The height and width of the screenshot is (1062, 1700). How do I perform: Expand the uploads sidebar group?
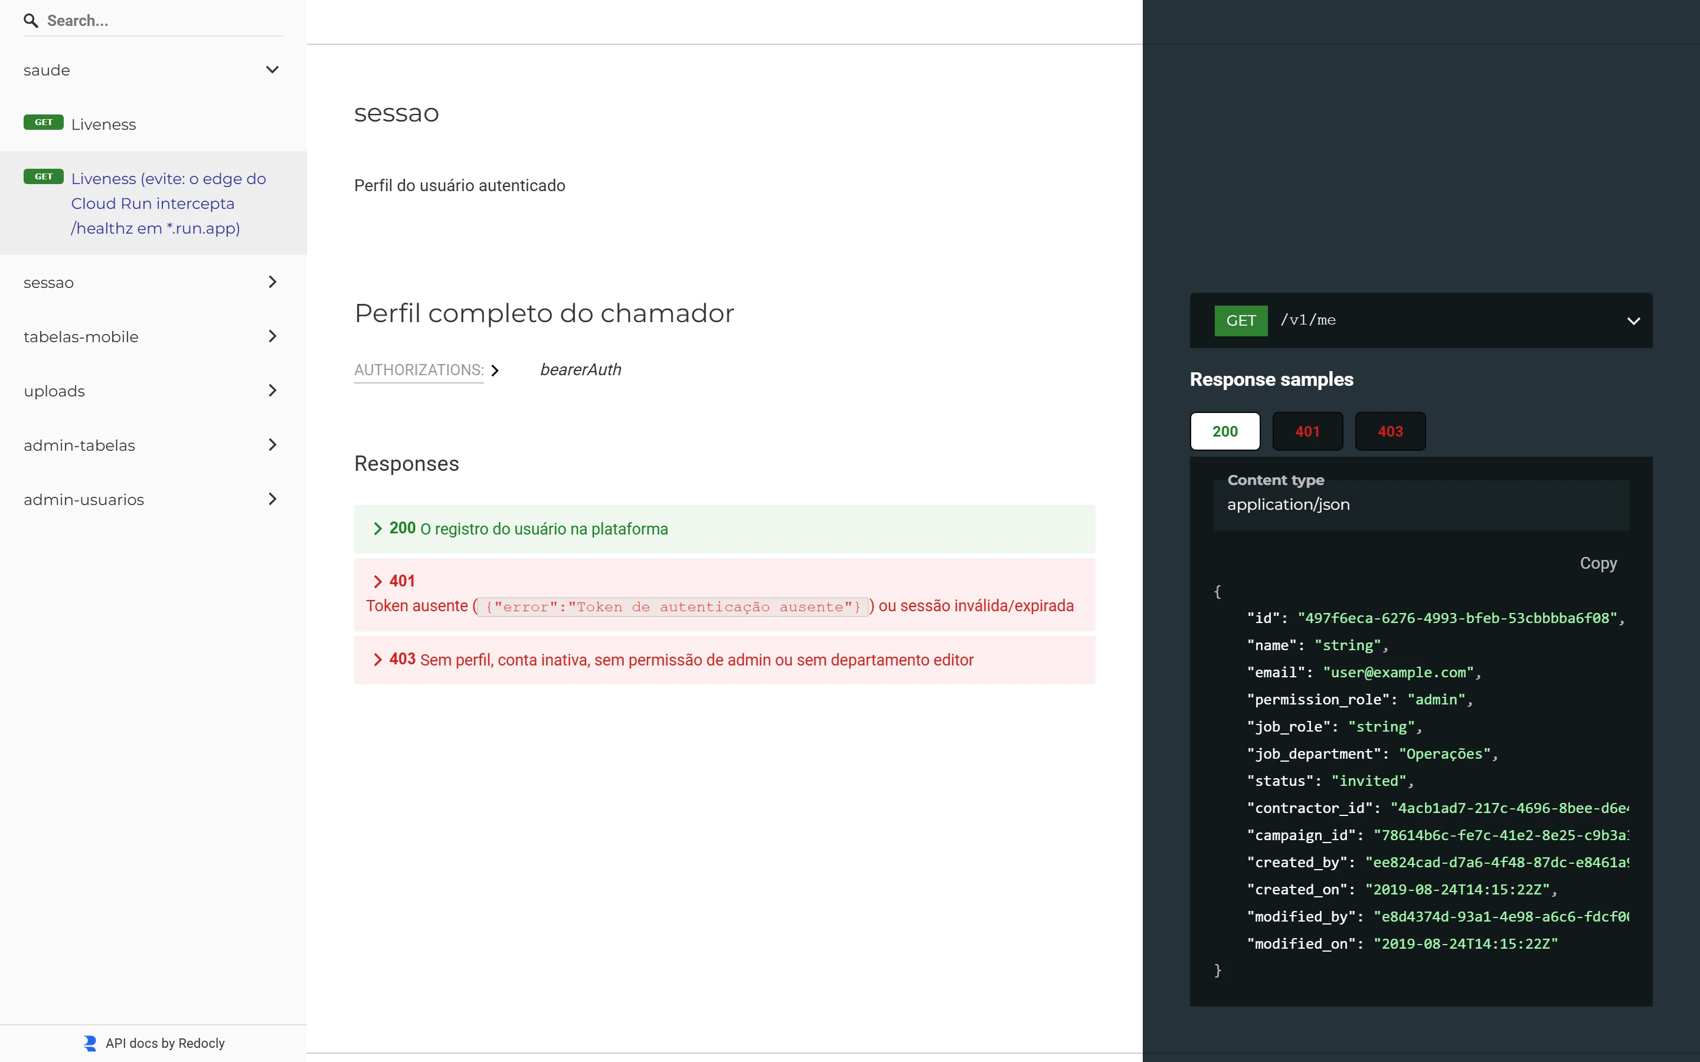(x=273, y=391)
